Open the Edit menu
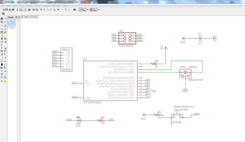This screenshot has height=142, width=245. click(9, 6)
